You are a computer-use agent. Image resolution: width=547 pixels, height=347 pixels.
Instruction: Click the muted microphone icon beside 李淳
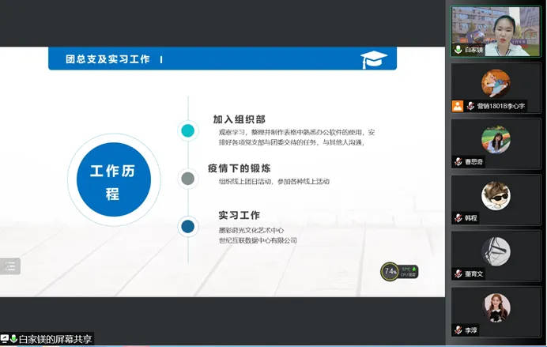coord(458,330)
